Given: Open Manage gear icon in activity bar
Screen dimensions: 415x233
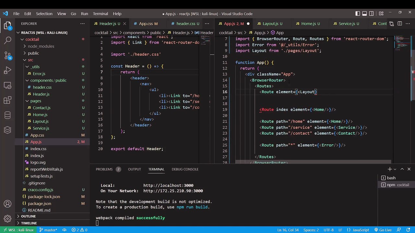Looking at the screenshot, I should point(7,219).
